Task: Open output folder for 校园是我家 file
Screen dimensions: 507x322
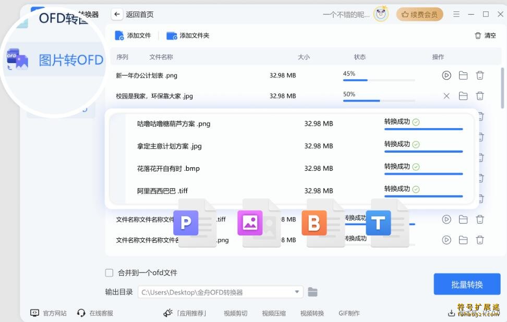Action: (x=463, y=96)
